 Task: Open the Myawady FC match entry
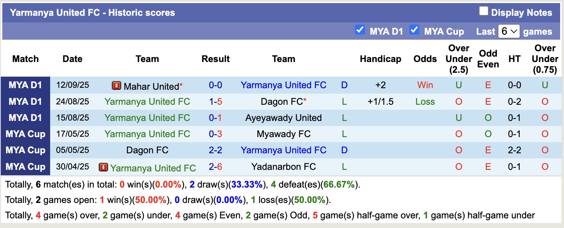[x=284, y=134]
